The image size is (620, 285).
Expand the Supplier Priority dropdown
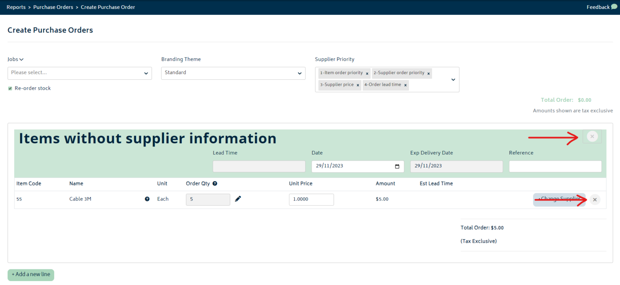452,79
